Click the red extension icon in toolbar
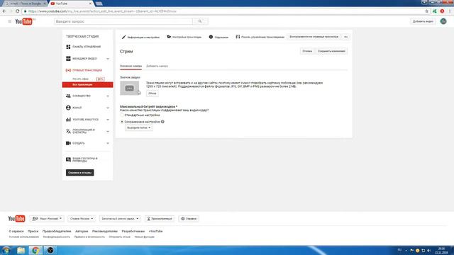Screen dimensions: 454x255 tap(442, 11)
